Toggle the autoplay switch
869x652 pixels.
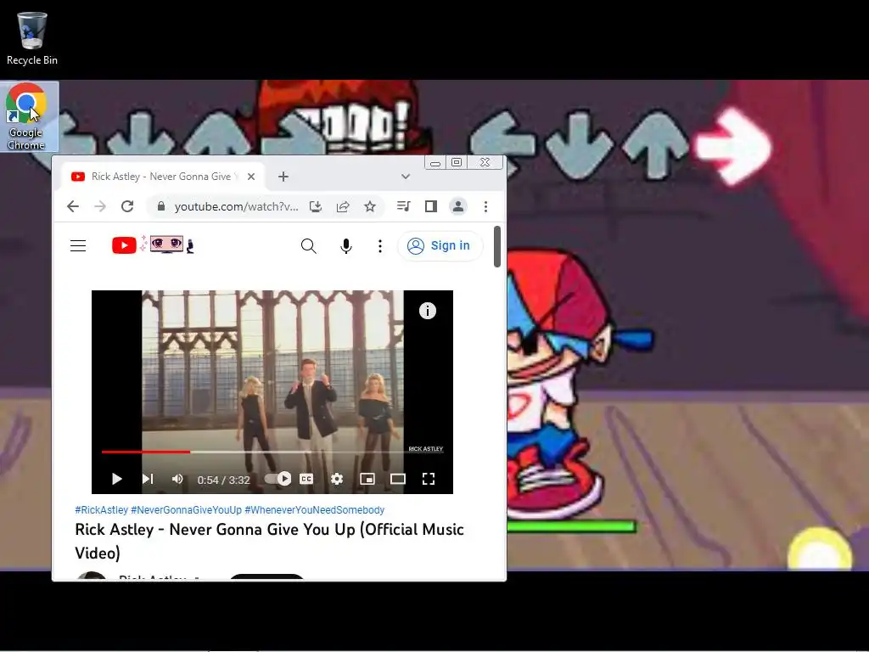coord(278,479)
